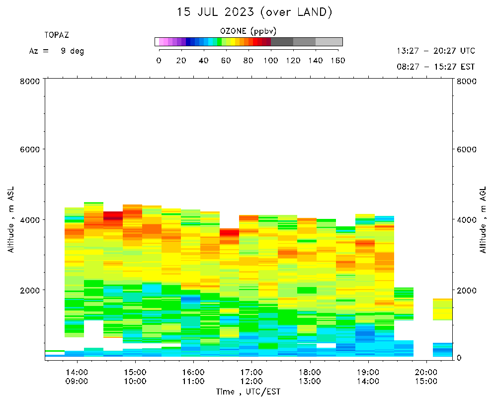Image resolution: width=497 pixels, height=398 pixels.
Task: Click the "12:00" EST tick label
Action: click(x=251, y=381)
